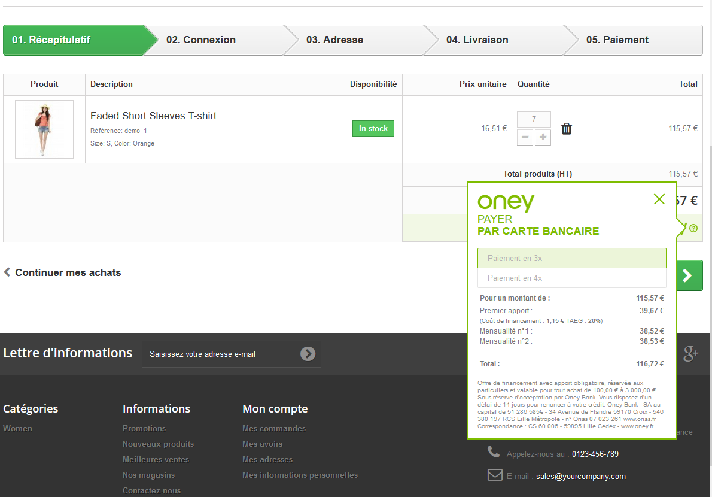Click the phone number 0123-456-789
This screenshot has width=712, height=497.
[595, 454]
